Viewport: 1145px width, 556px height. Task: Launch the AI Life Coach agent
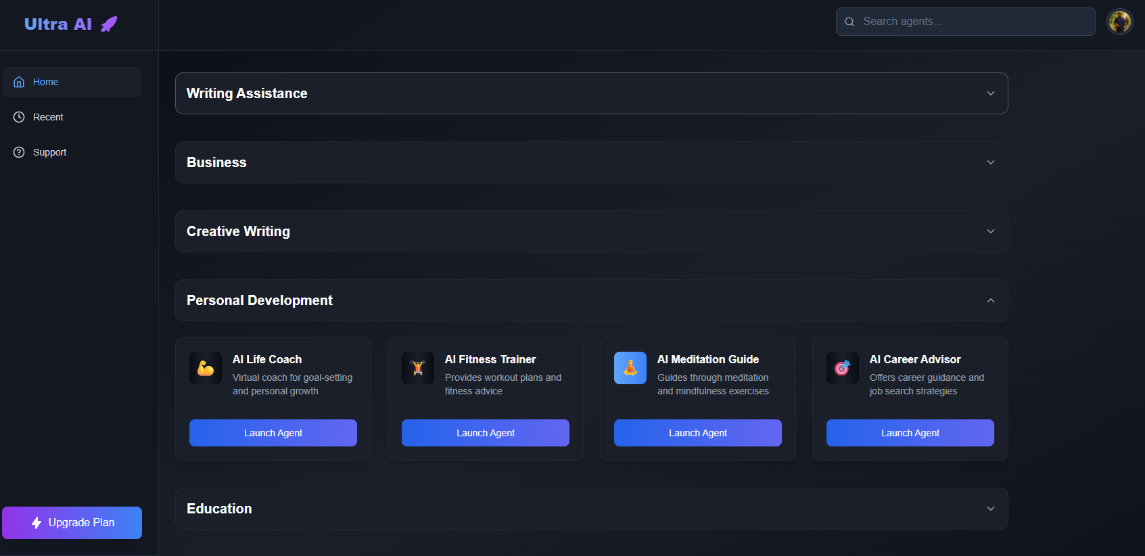(273, 433)
